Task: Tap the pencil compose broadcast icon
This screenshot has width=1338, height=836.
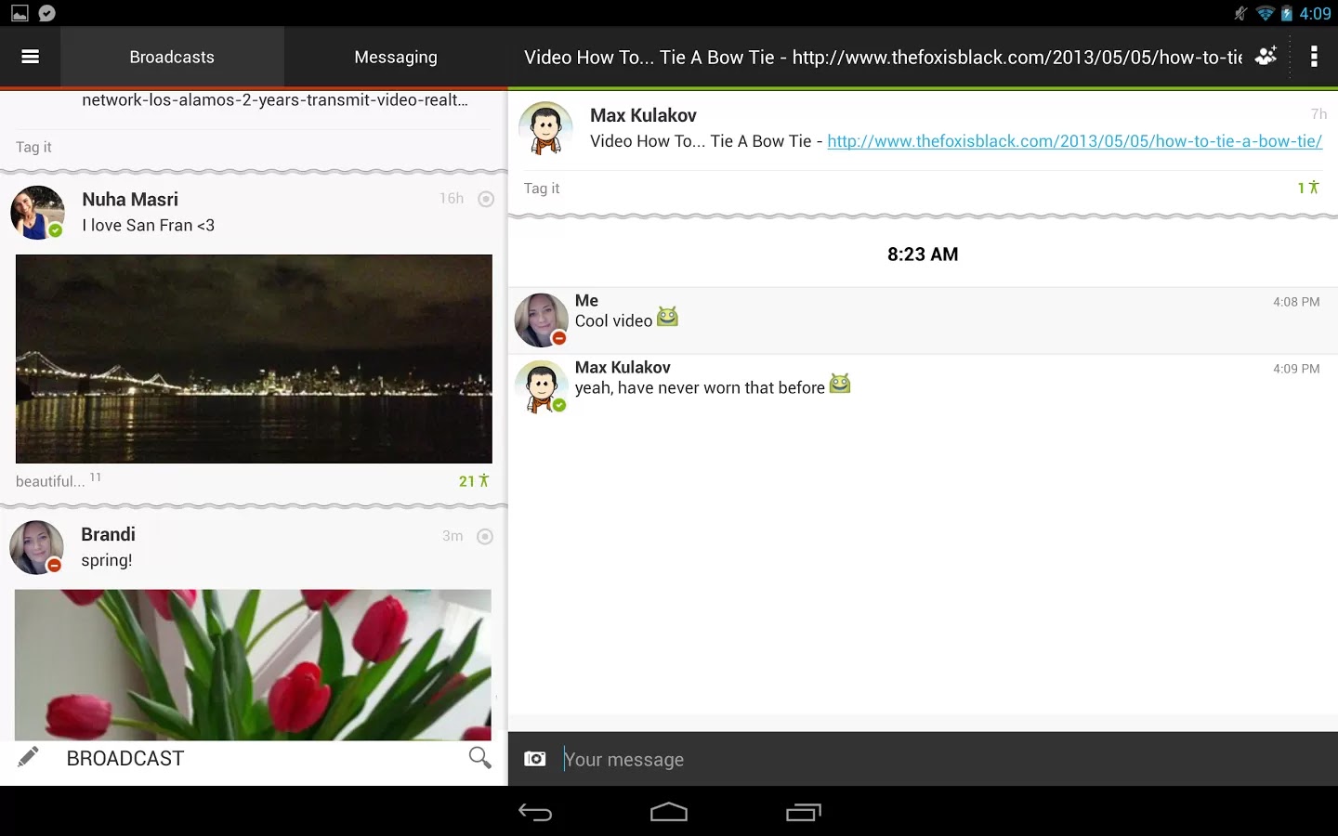Action: 28,757
